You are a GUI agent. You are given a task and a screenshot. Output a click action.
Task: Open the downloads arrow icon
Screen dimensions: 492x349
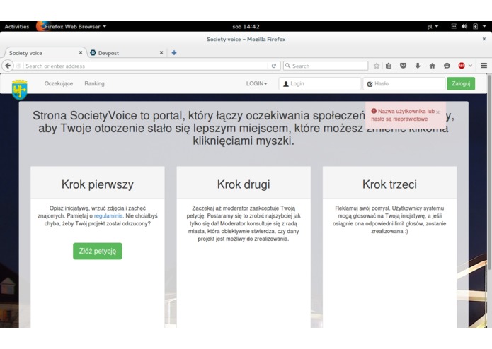pyautogui.click(x=418, y=66)
